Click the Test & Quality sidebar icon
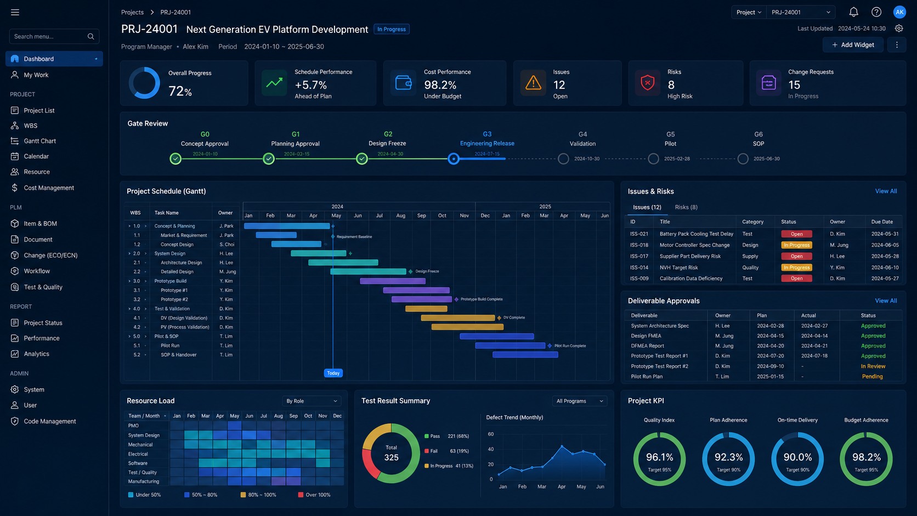Viewport: 917px width, 516px height. coord(15,287)
